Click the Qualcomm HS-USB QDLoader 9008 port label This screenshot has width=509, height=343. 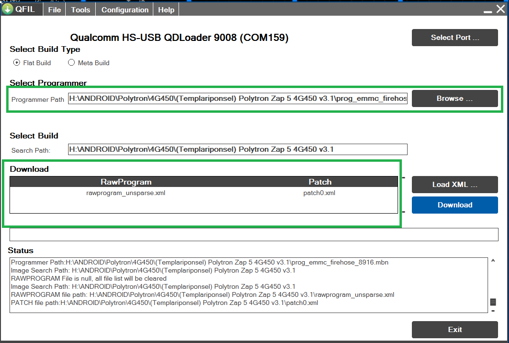(179, 38)
